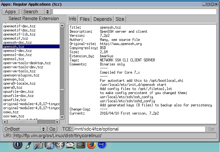Select opusfile.tcz in the list
The image size is (220, 152).
point(31,100)
